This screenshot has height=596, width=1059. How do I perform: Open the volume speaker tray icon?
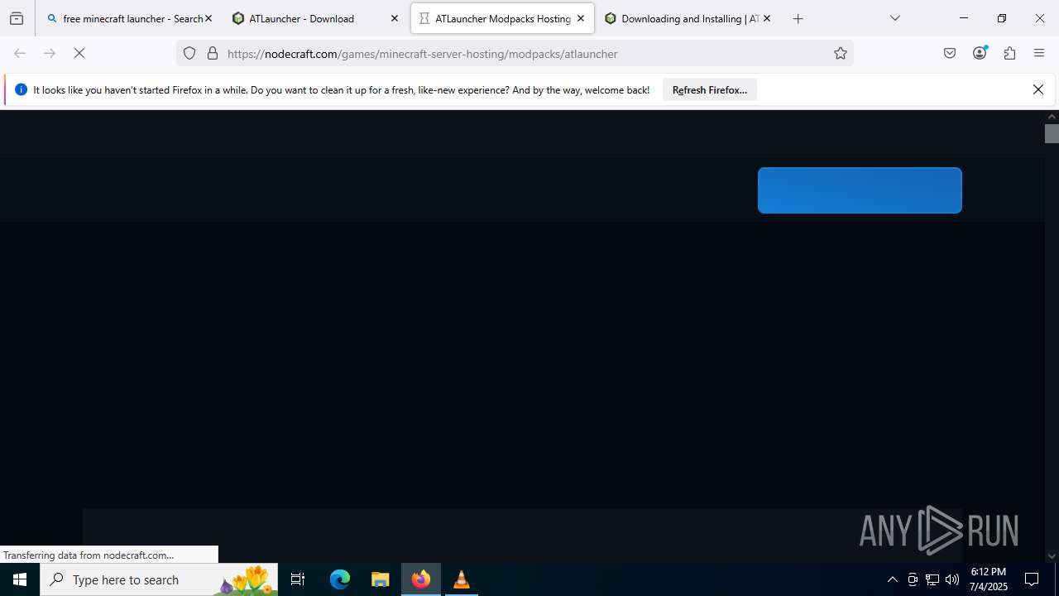(x=952, y=579)
